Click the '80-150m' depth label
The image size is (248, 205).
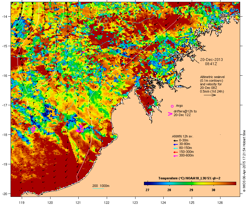(185, 148)
